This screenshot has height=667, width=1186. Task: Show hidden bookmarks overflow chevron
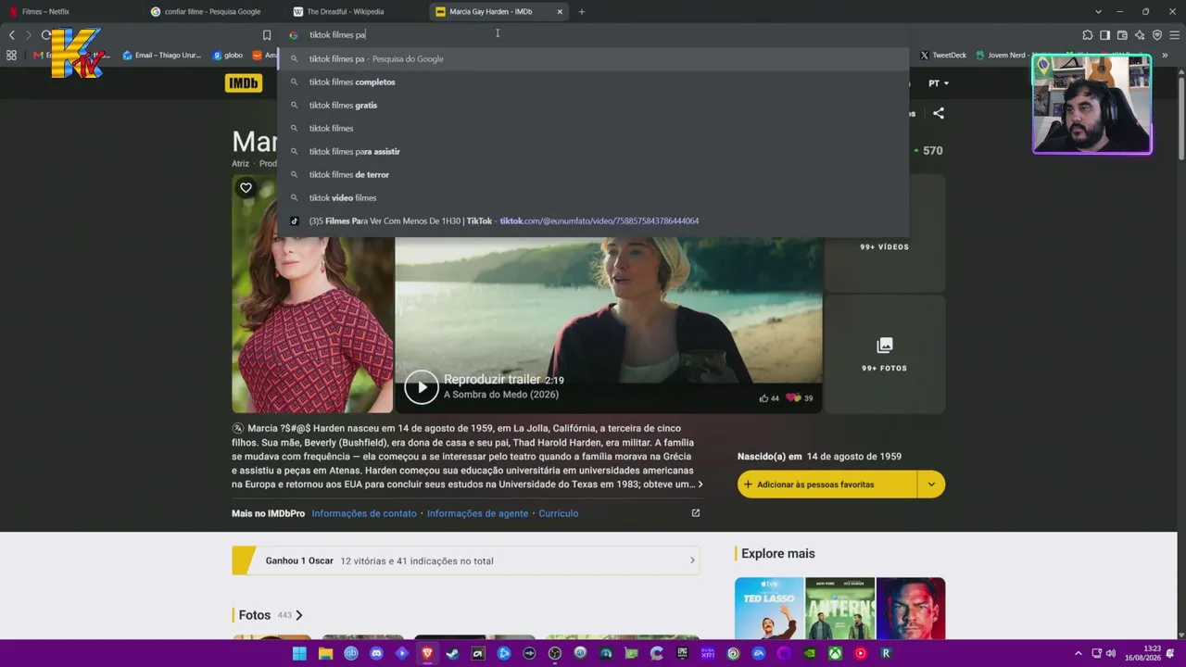click(1165, 56)
